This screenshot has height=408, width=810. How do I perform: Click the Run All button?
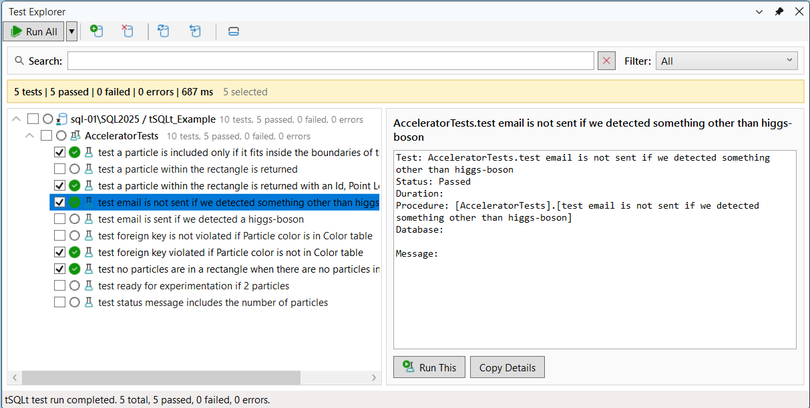(x=33, y=31)
